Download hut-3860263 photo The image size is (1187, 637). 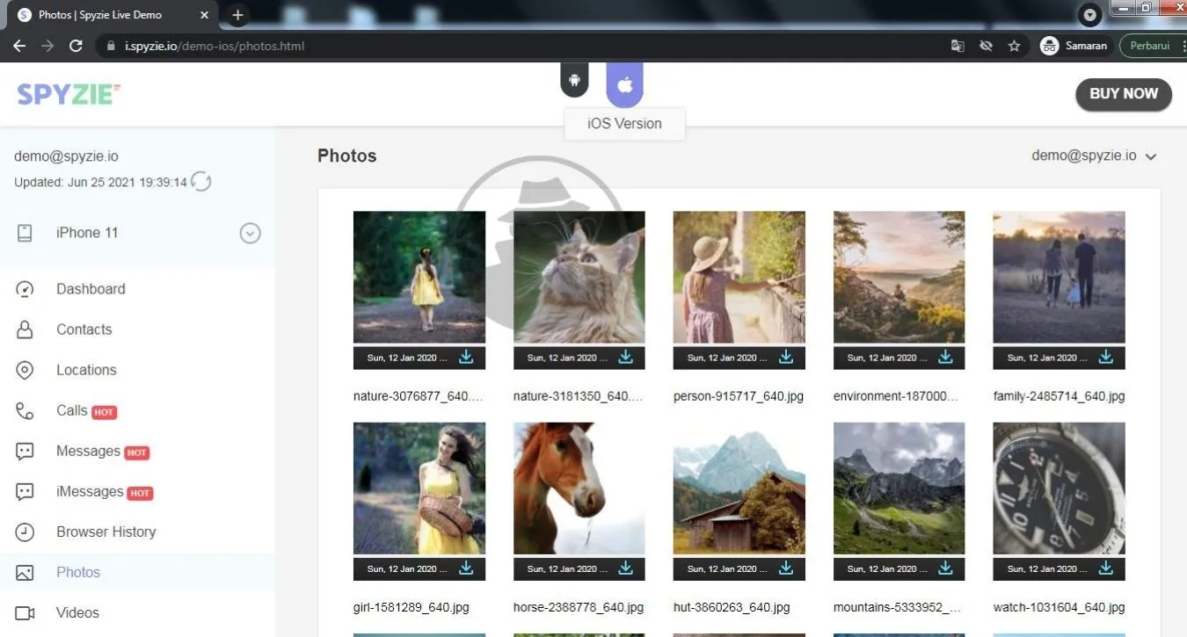click(x=786, y=568)
